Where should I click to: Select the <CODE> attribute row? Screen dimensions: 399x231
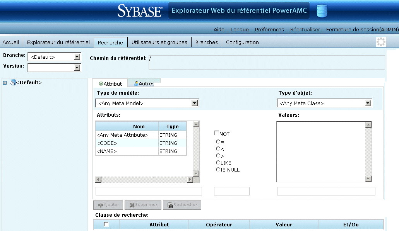(141, 143)
